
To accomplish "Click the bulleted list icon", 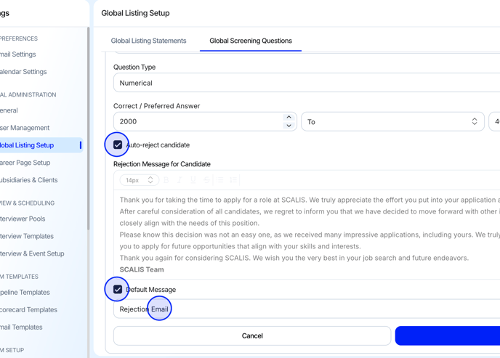I will 220,180.
